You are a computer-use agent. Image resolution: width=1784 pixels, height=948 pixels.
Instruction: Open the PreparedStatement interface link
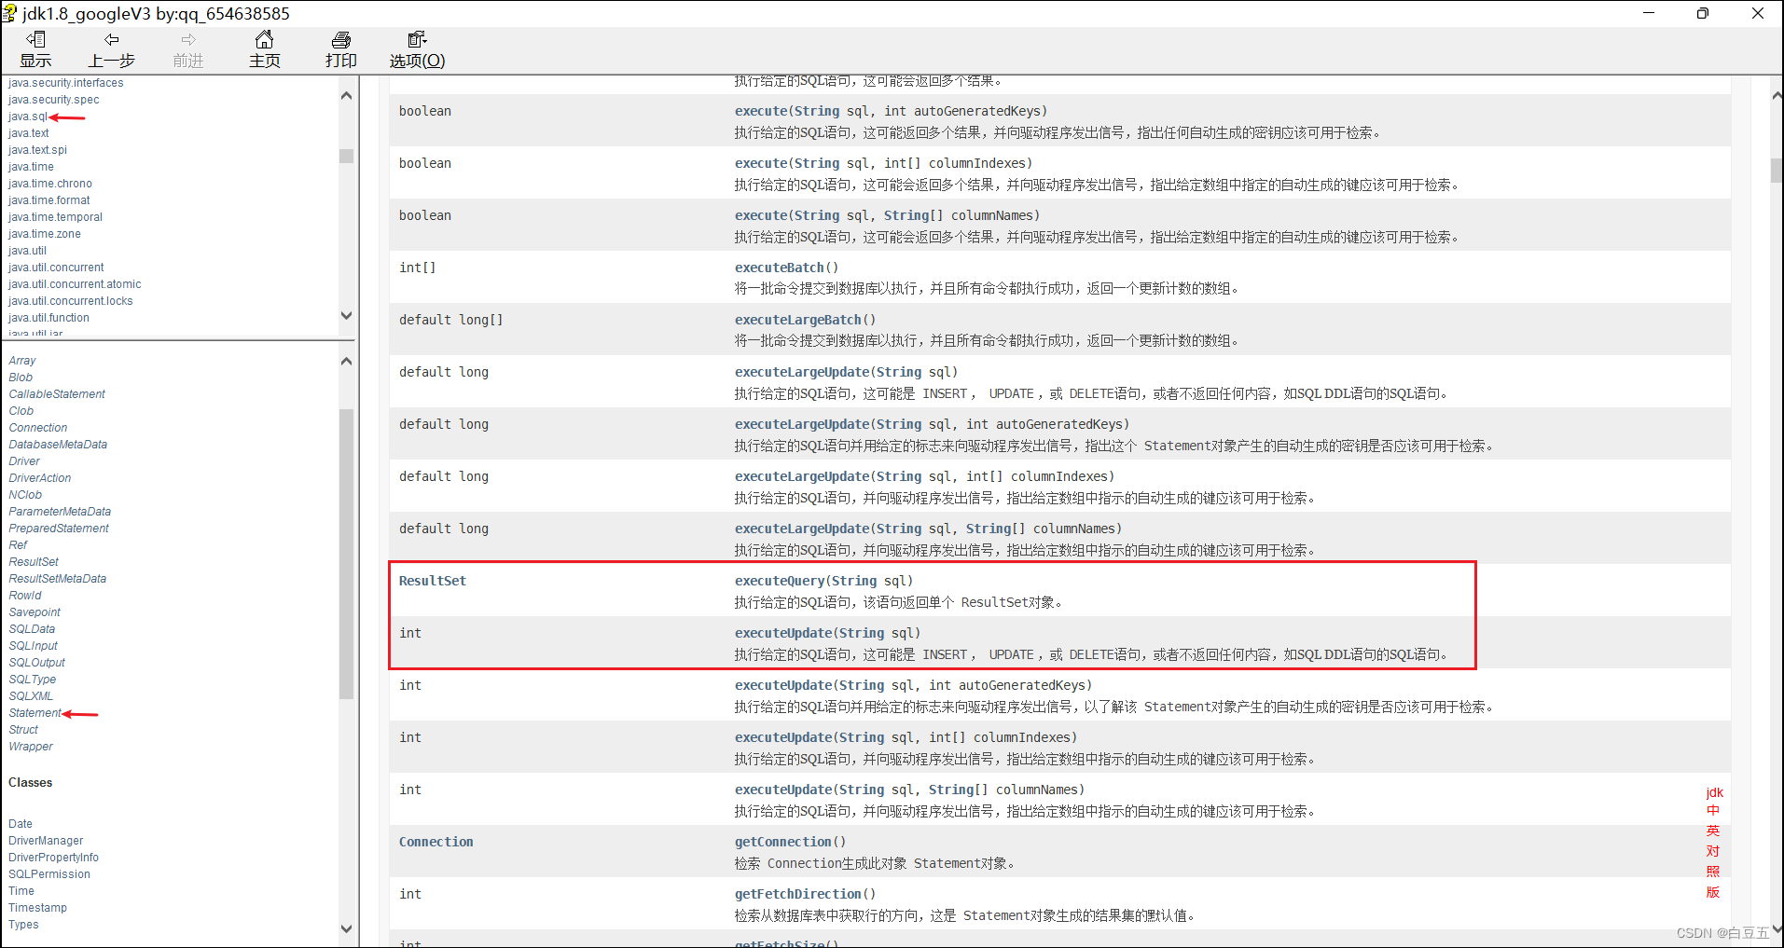[x=59, y=529]
